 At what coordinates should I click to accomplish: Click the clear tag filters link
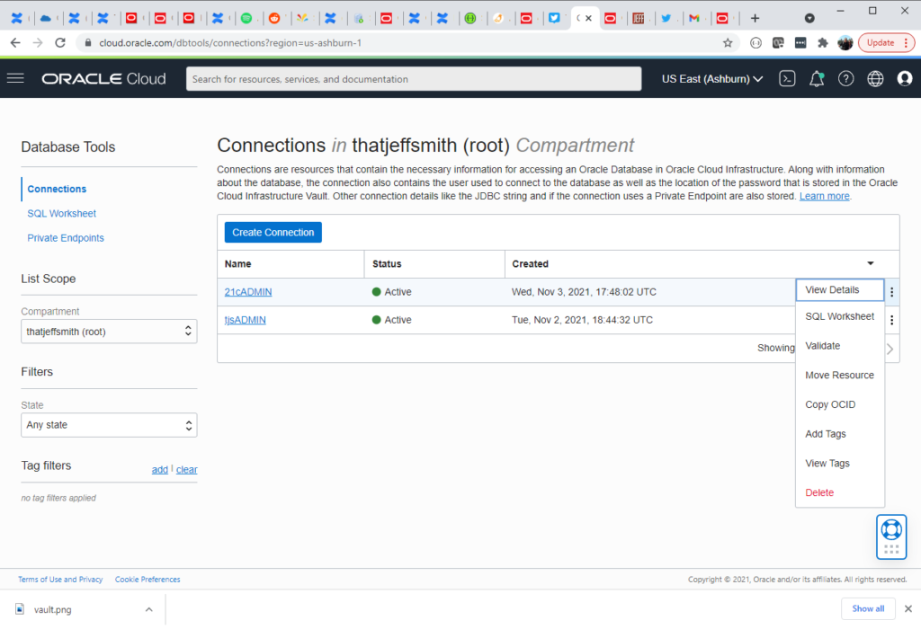coord(187,469)
